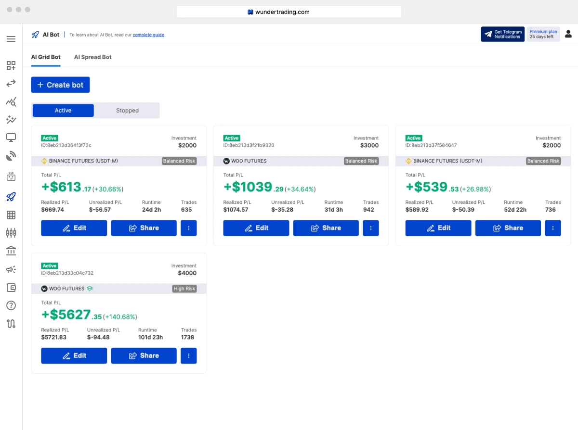The image size is (578, 430).
Task: Switch to the AI Spread Bot tab
Action: [92, 57]
